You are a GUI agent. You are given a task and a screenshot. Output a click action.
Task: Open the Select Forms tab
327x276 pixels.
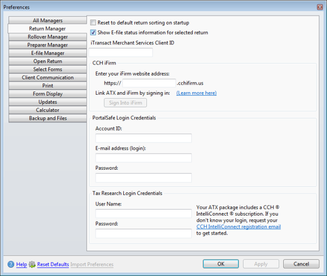point(48,70)
